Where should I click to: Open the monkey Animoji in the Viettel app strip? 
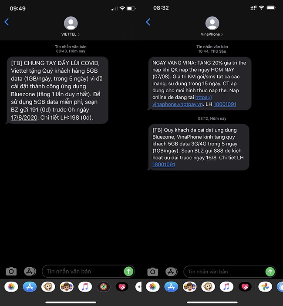point(48,287)
